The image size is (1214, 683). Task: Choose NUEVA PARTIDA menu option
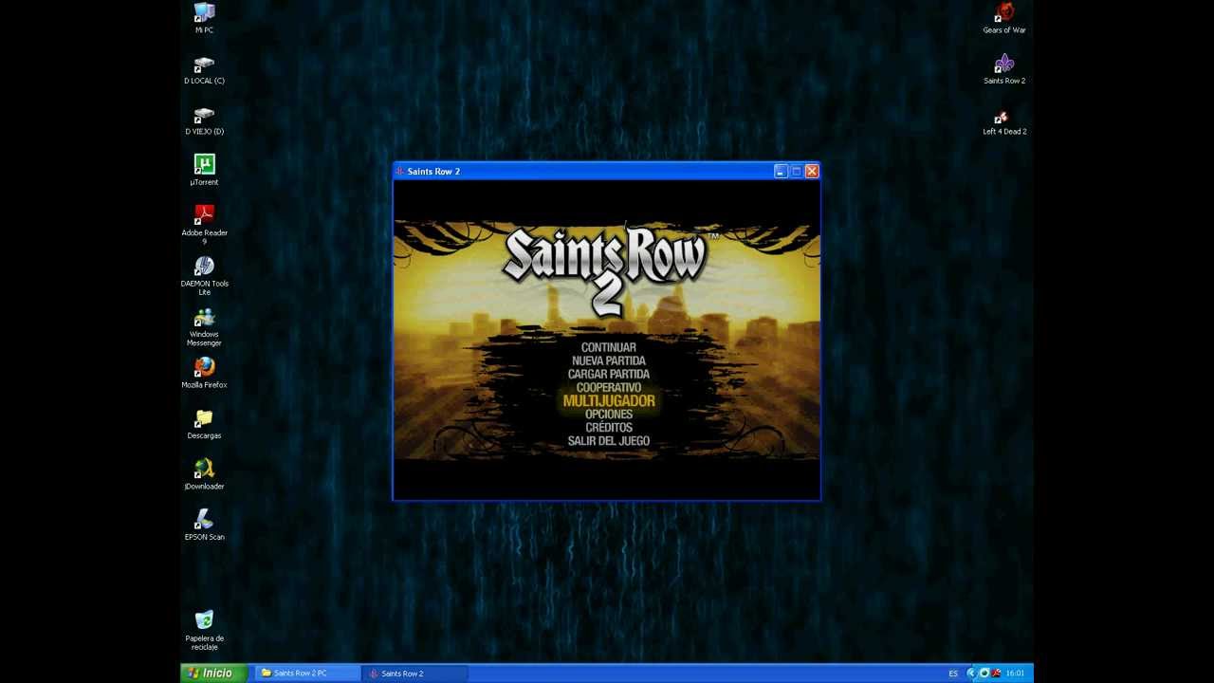tap(608, 360)
